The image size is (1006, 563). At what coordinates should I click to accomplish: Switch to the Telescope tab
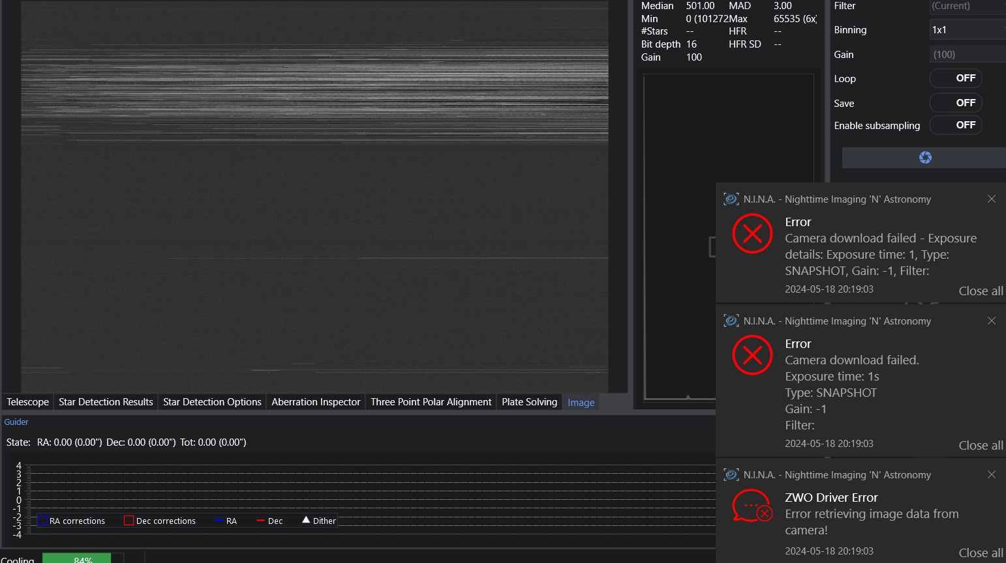(28, 402)
